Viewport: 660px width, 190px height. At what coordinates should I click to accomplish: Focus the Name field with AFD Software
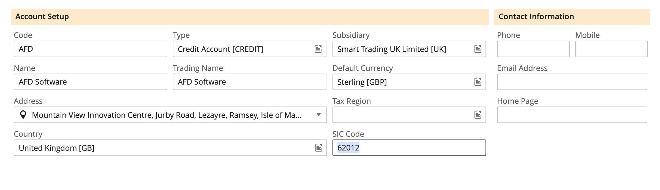click(x=90, y=82)
